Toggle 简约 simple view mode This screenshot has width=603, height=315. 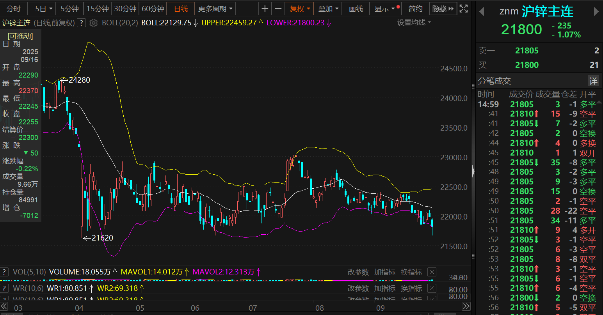415,9
